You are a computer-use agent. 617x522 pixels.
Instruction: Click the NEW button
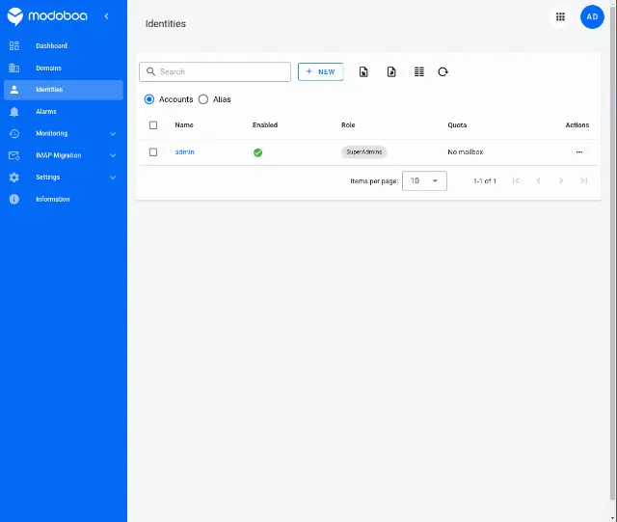(320, 71)
